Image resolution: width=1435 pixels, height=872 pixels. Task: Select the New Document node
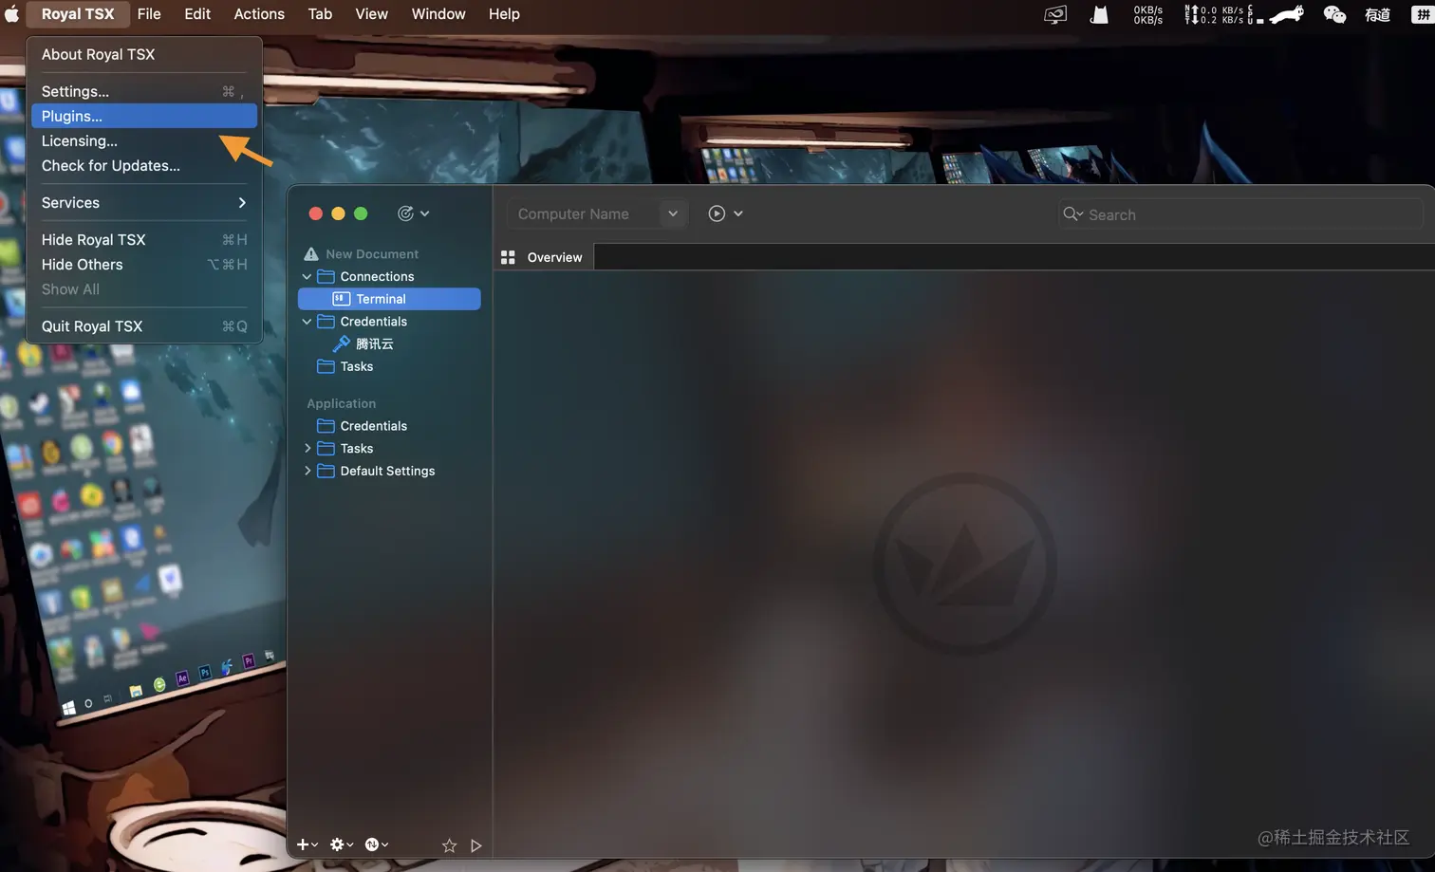(371, 253)
